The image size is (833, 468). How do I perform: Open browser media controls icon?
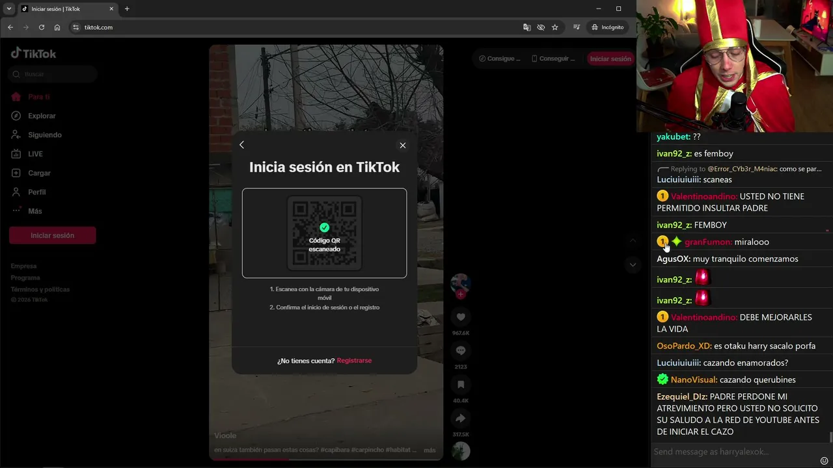[577, 27]
